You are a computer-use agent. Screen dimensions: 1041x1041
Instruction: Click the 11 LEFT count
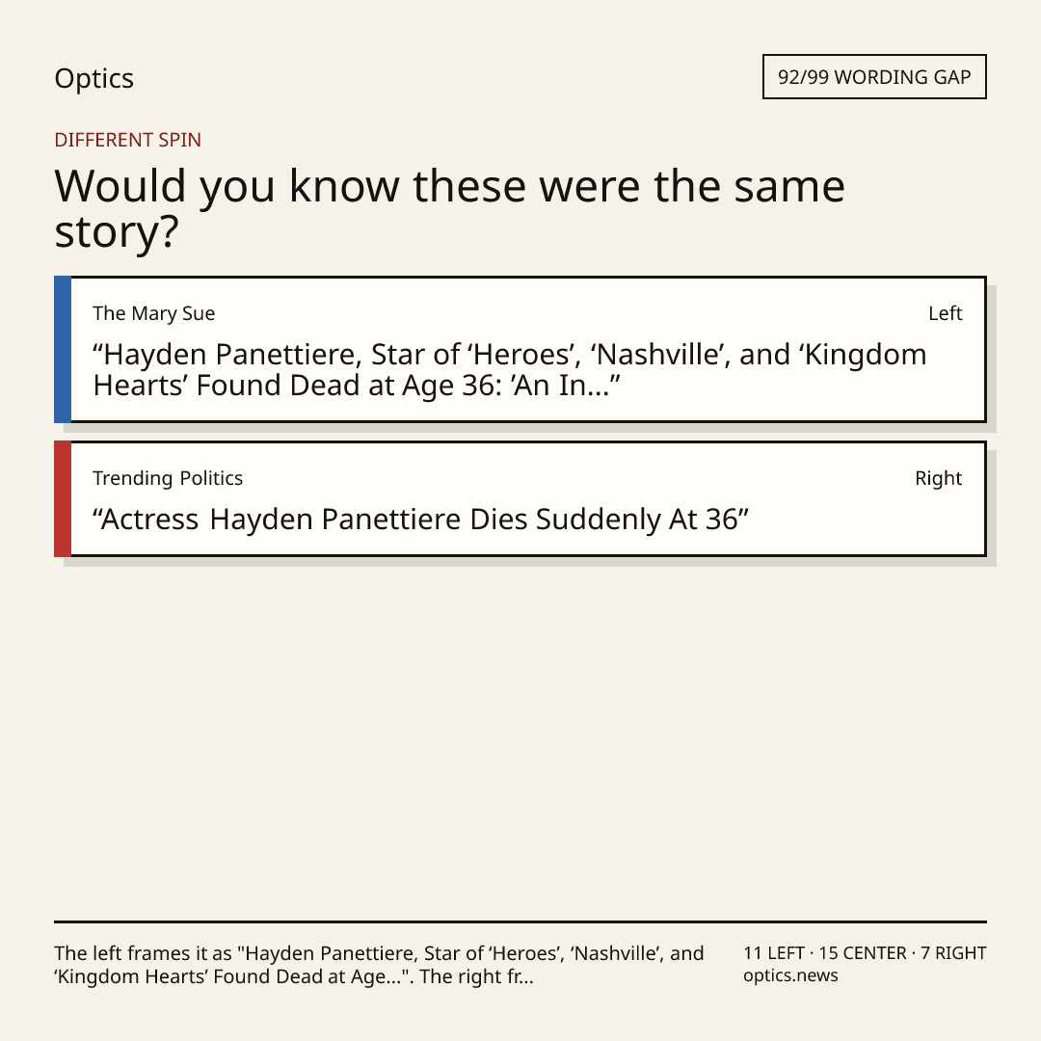(x=773, y=953)
